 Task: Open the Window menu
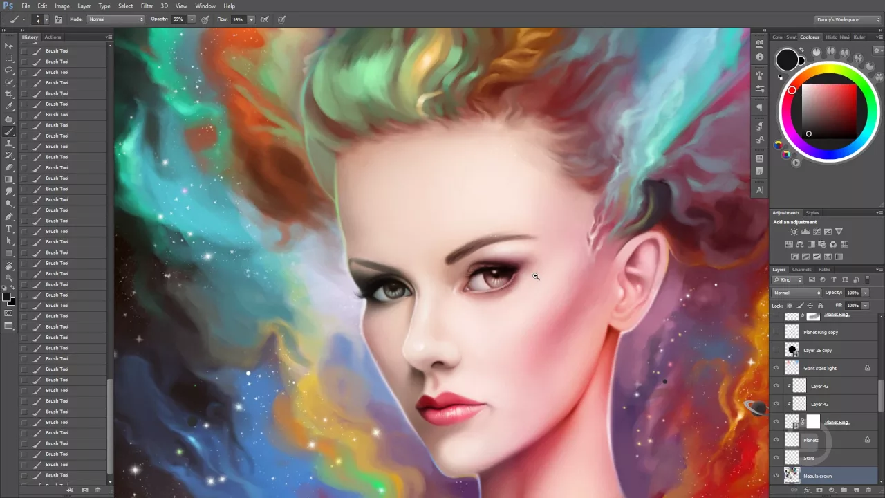(x=205, y=6)
